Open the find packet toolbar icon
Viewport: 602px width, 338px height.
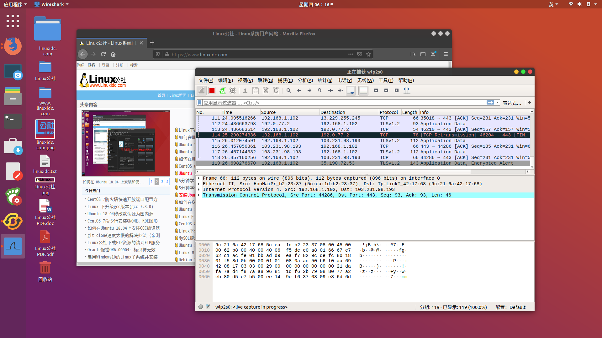(288, 90)
